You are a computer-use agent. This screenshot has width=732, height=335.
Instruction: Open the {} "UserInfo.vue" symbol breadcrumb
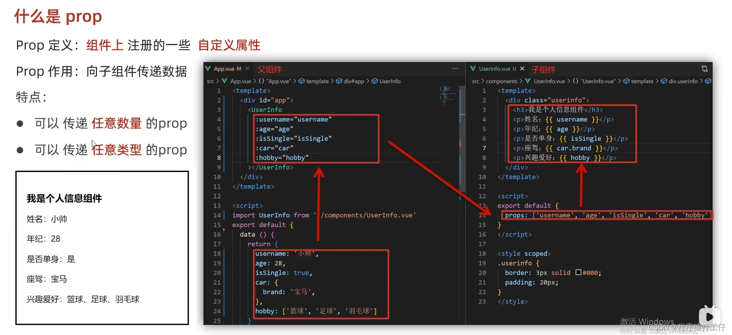594,81
